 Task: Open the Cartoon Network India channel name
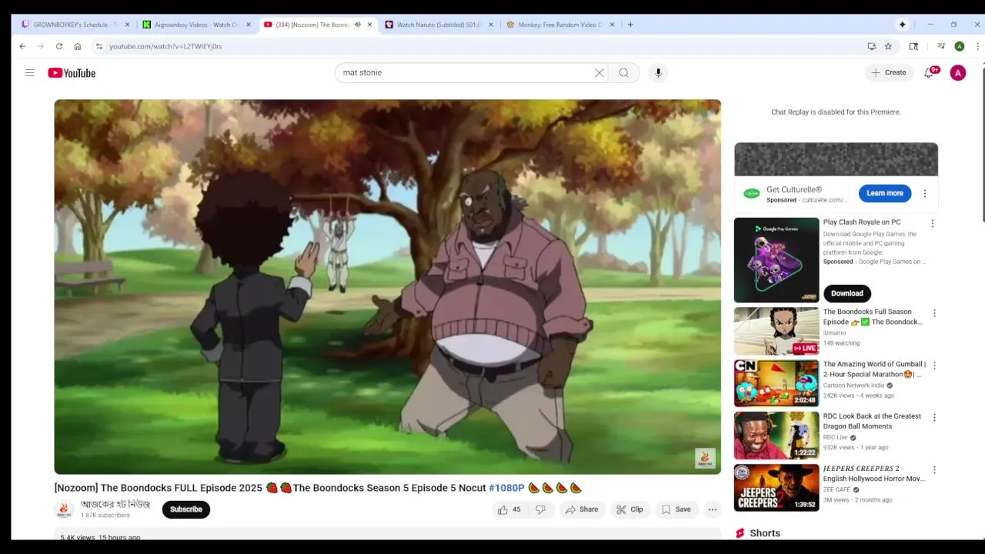pyautogui.click(x=853, y=385)
